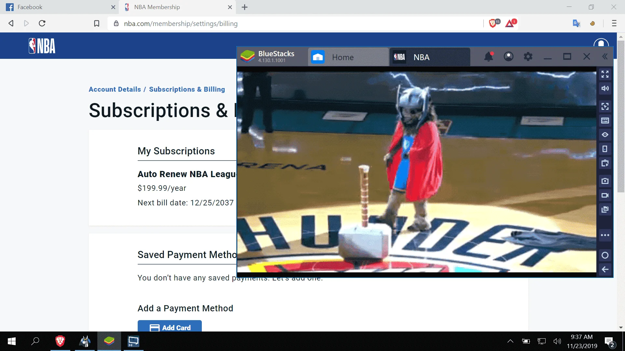Collapse BlueStacks sidebar double chevron

click(605, 57)
